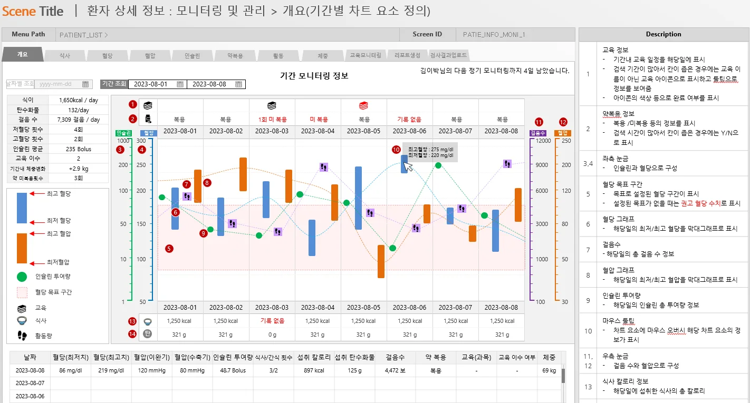
Task: Click the footprints step icon on 2023-08-05
Action: [370, 213]
